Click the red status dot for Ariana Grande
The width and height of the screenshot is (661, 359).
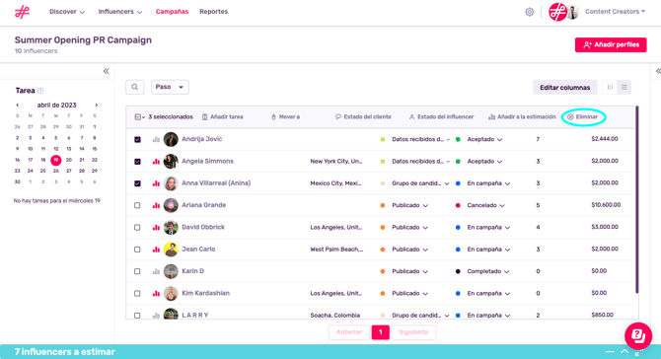click(458, 205)
